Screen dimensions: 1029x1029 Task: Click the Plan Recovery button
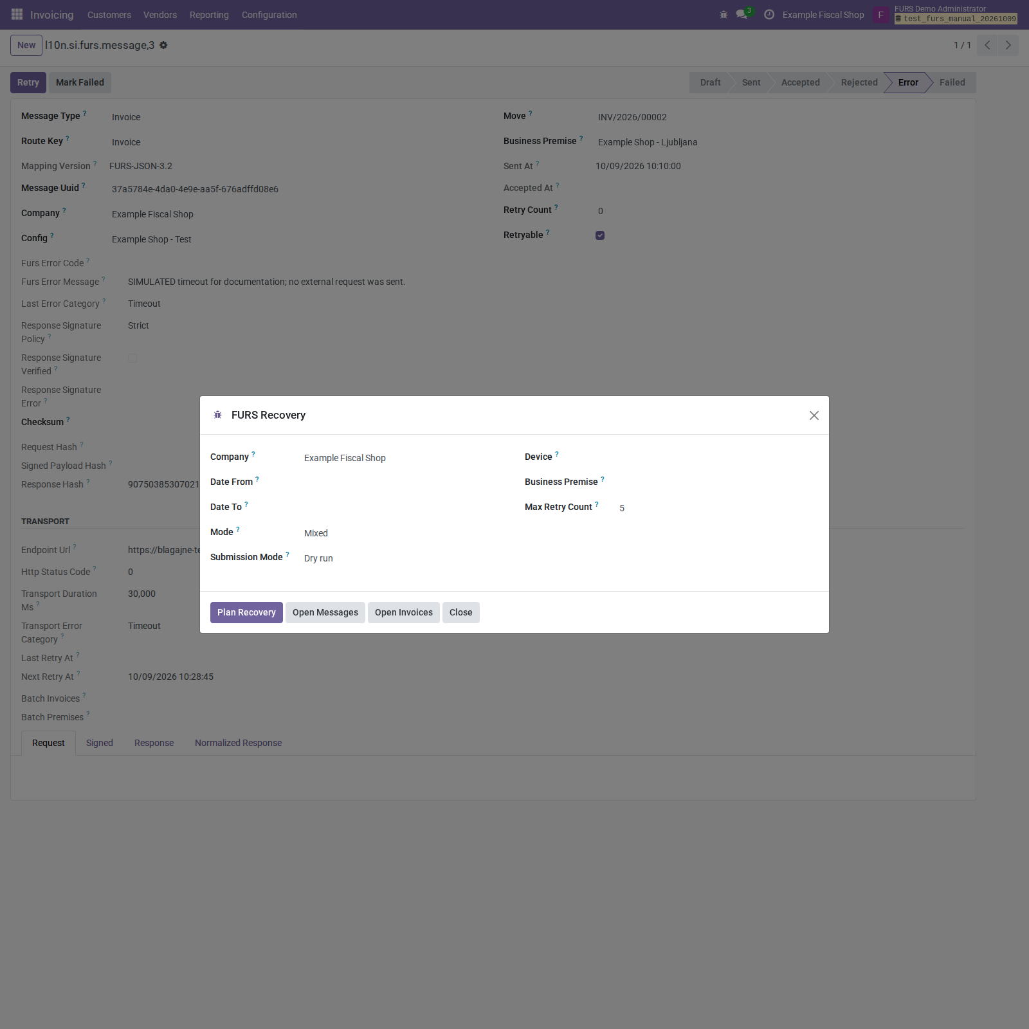[x=246, y=612]
